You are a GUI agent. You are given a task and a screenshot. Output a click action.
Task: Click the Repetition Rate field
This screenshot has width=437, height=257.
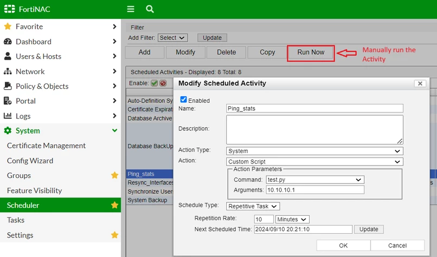[x=264, y=219]
